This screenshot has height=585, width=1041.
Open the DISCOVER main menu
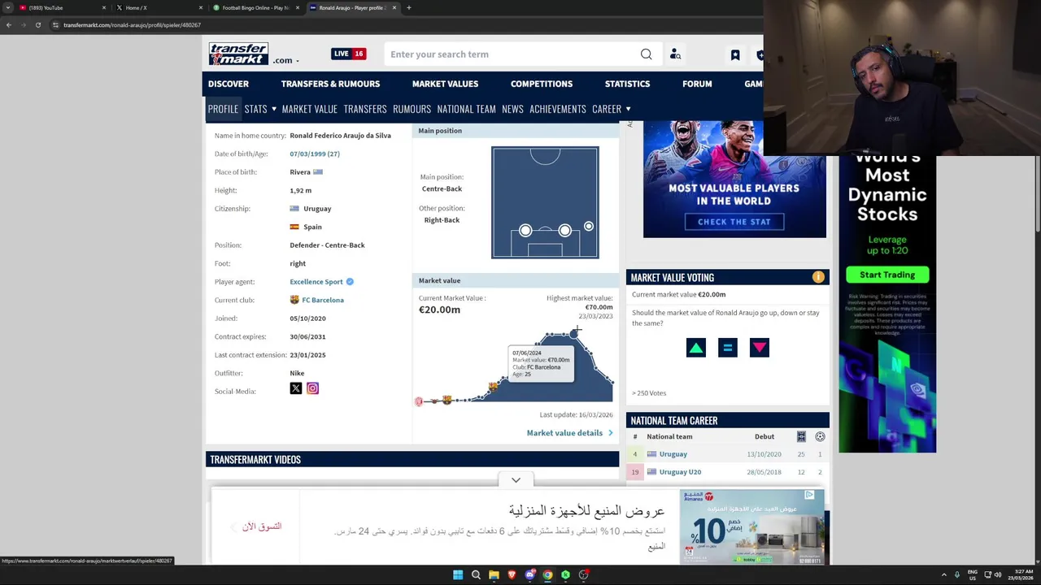[228, 84]
